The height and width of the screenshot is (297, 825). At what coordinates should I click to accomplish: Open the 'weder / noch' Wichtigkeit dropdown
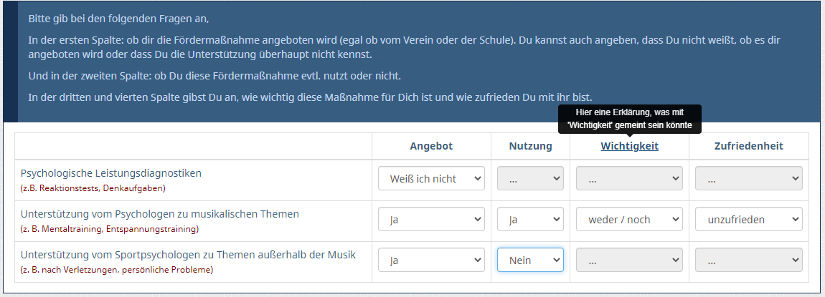[x=629, y=220]
